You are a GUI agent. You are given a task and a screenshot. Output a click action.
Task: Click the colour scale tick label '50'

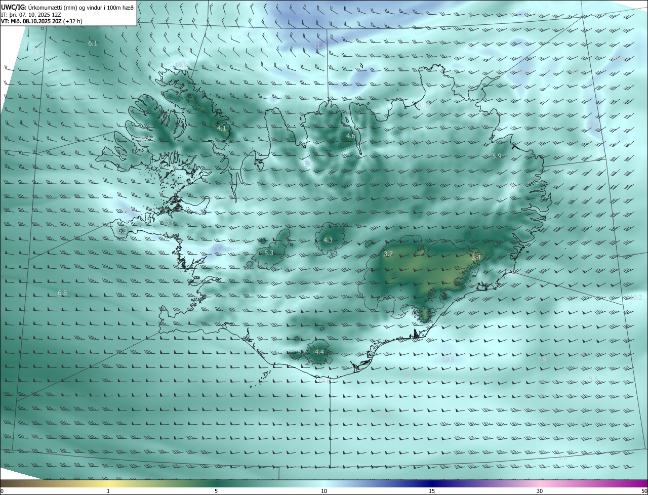(644, 491)
